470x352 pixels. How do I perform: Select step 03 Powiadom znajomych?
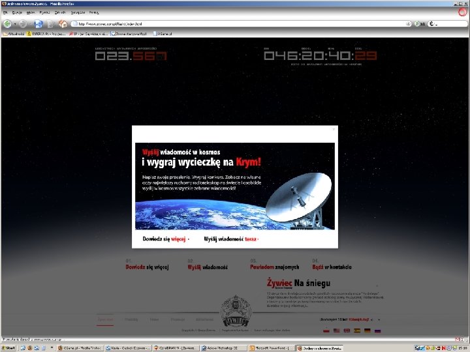tap(275, 267)
